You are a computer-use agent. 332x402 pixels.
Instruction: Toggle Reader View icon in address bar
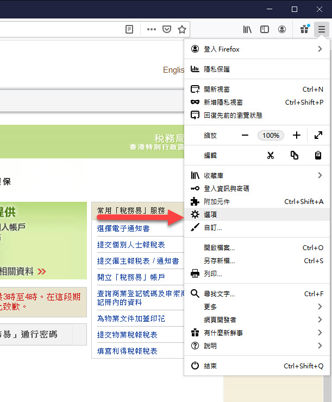point(129,29)
